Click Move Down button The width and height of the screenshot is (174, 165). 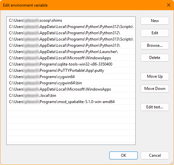(155, 89)
